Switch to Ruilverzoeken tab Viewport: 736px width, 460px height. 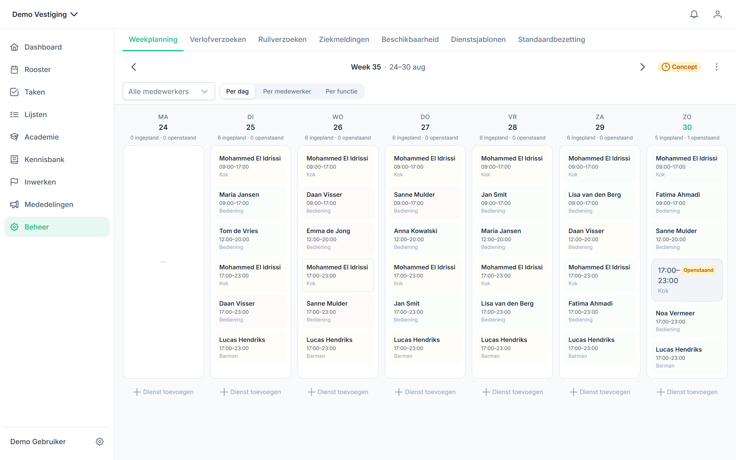tap(282, 40)
